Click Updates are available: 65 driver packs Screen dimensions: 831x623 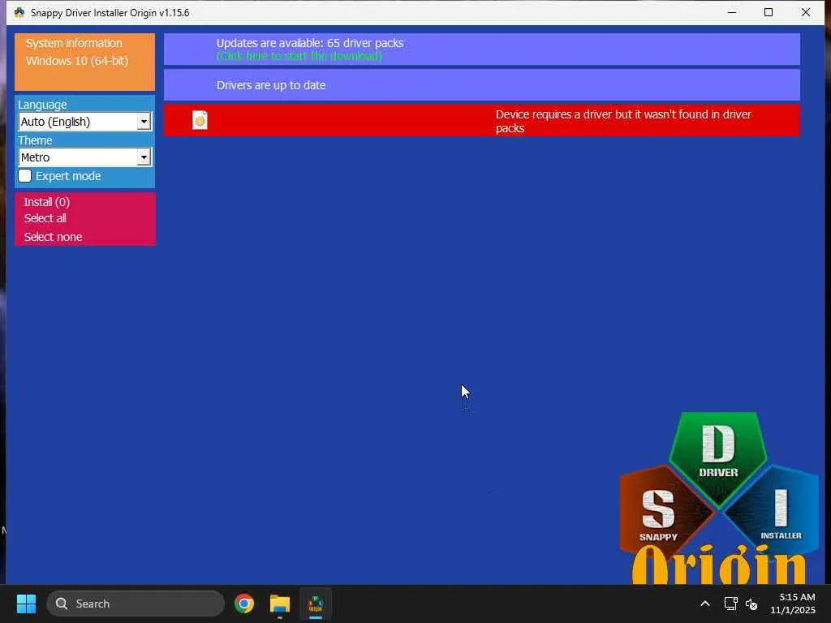[x=310, y=43]
